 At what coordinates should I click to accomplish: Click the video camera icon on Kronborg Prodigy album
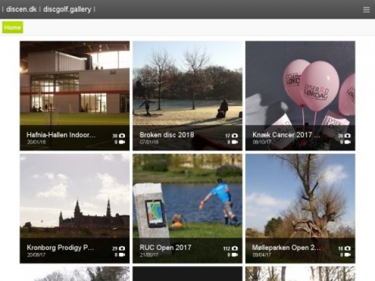(122, 255)
